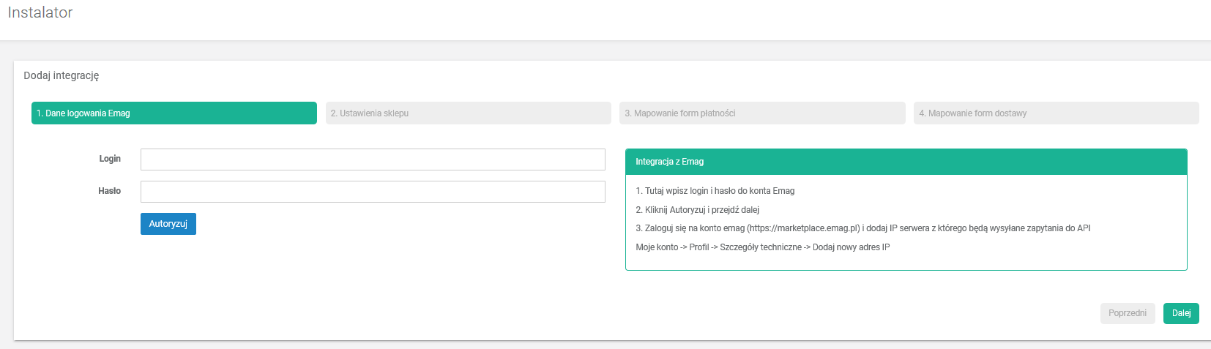Click the Login field label
This screenshot has height=349, width=1211.
(x=110, y=159)
